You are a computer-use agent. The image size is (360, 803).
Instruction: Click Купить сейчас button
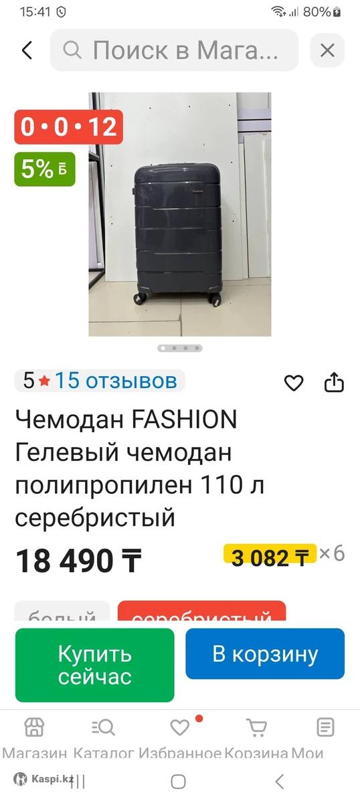94,665
